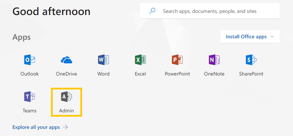Click the OneNote text label

click(214, 74)
